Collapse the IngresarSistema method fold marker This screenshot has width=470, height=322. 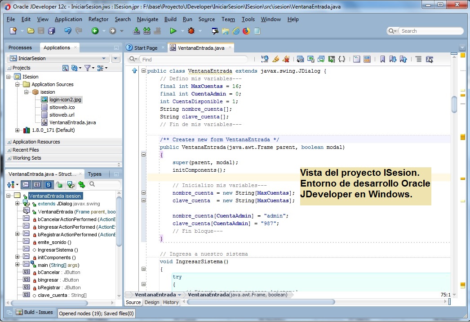[x=144, y=269]
